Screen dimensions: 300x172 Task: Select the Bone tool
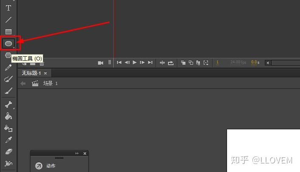(8, 104)
